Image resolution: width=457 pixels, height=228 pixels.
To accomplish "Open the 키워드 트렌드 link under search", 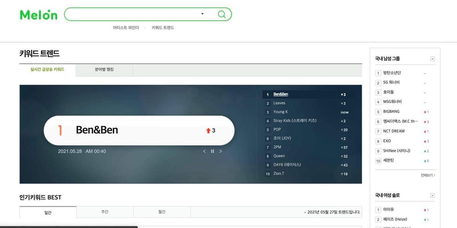I will (163, 28).
